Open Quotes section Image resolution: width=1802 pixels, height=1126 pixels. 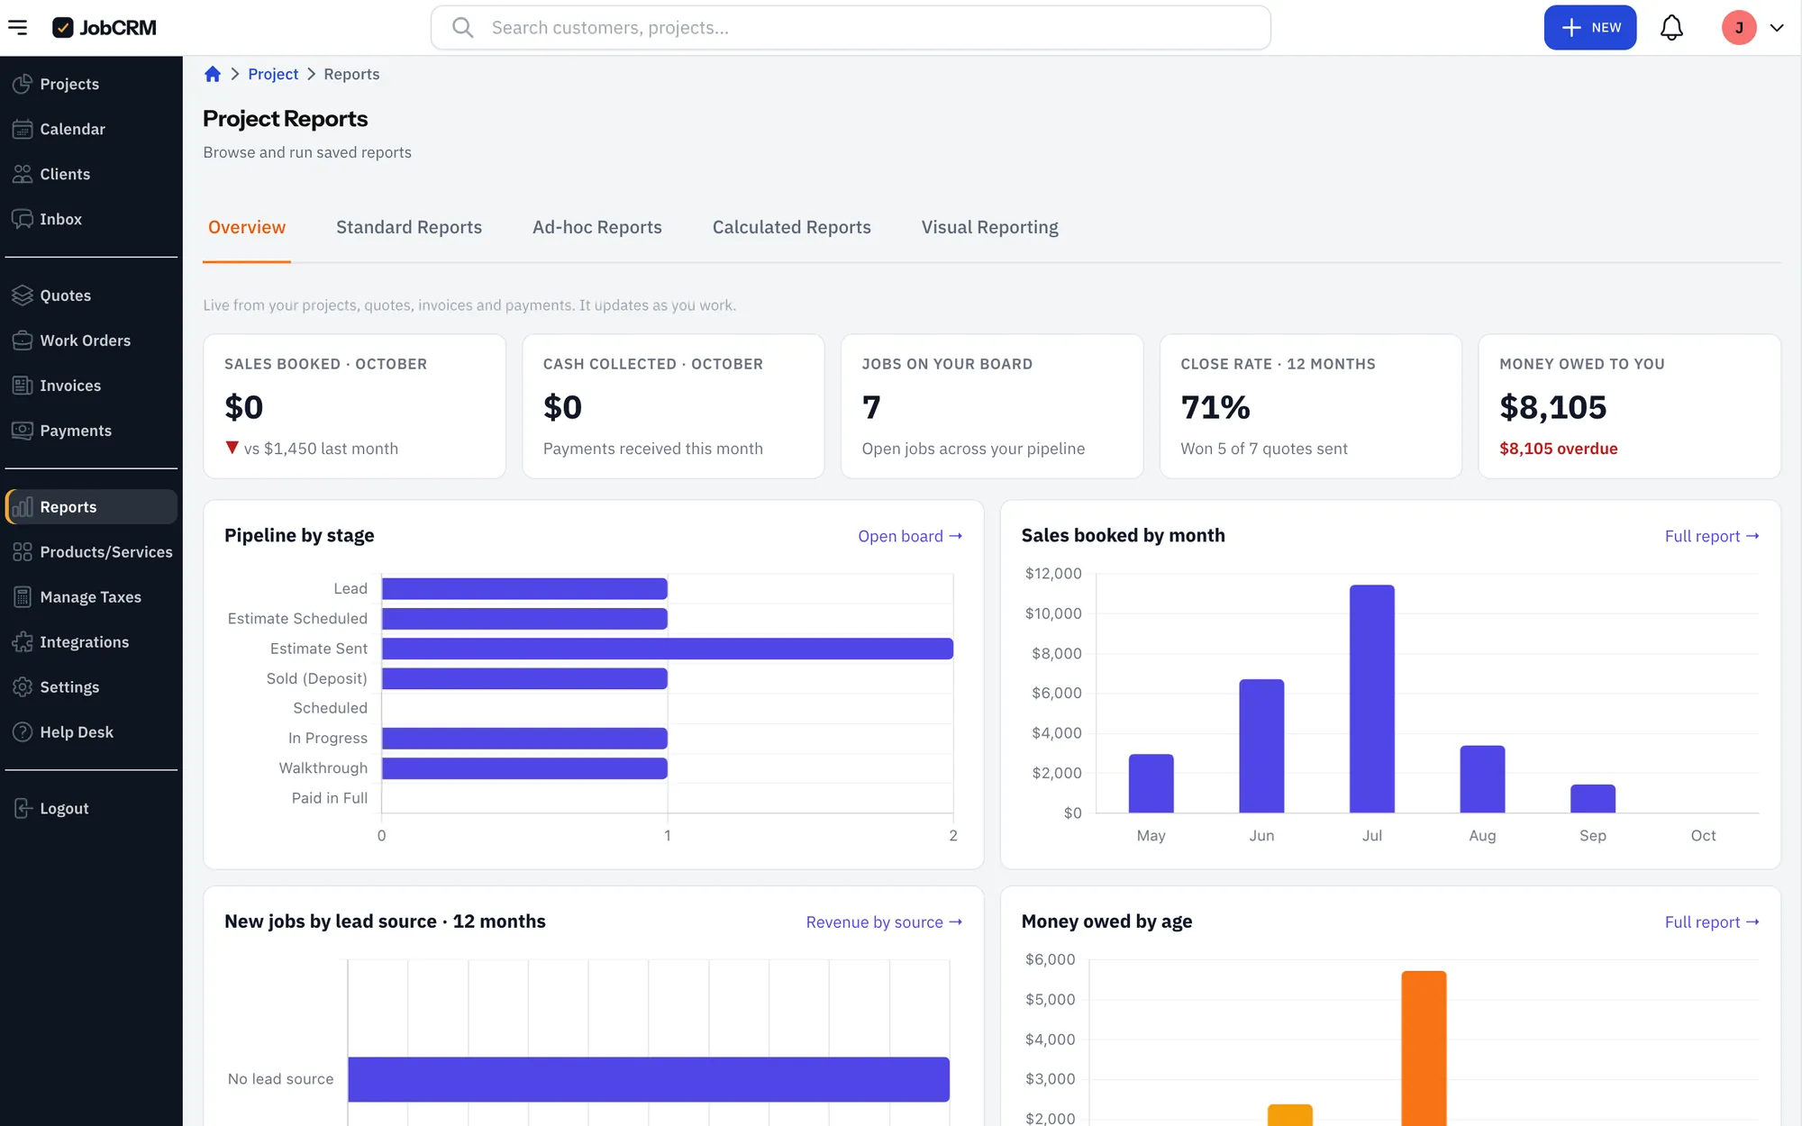click(91, 295)
